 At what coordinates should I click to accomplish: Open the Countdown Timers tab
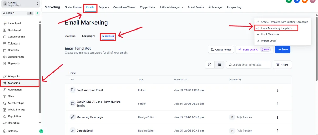click(x=124, y=7)
